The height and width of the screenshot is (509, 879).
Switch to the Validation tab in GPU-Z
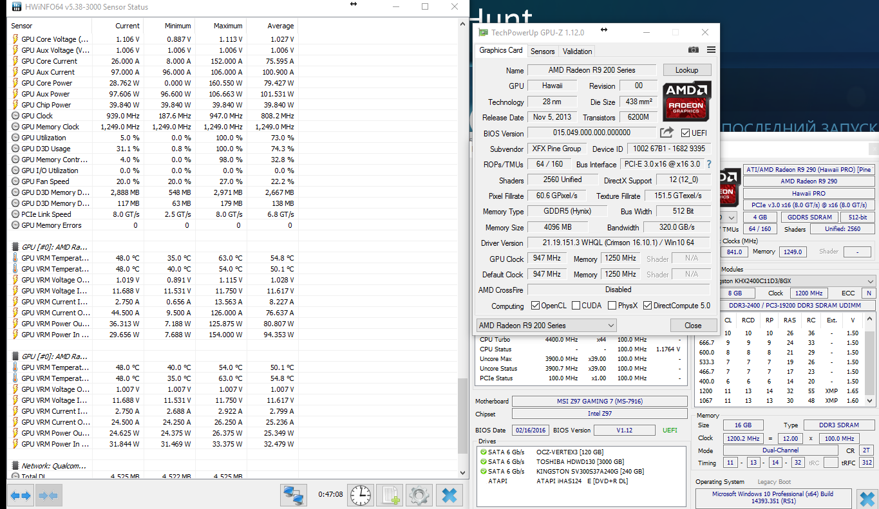coord(577,51)
